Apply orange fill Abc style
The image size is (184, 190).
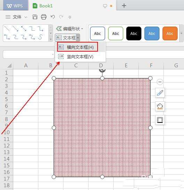coord(170,33)
